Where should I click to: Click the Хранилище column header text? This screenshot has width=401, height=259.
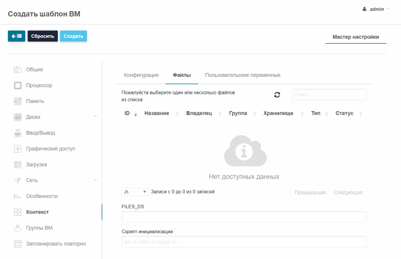tap(278, 113)
